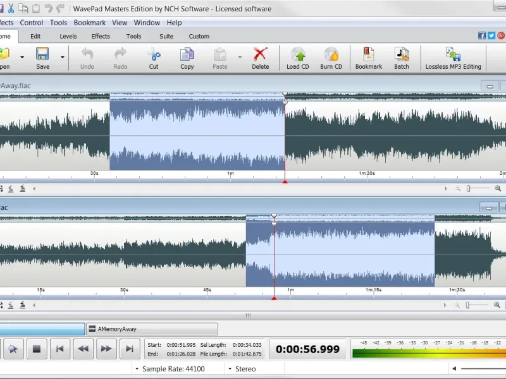Open the Batch converter icon
This screenshot has width=506, height=379.
pos(402,57)
